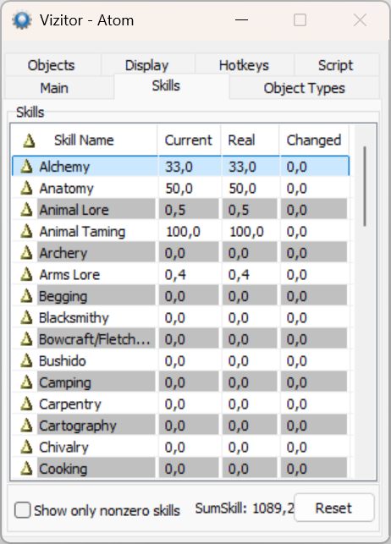Click the arrow icon beside Cartography

tap(26, 426)
